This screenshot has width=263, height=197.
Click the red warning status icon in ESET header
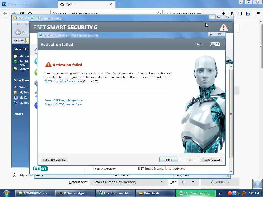click(224, 27)
